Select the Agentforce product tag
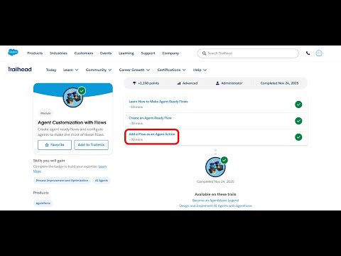This screenshot has width=341, height=256. [43, 203]
